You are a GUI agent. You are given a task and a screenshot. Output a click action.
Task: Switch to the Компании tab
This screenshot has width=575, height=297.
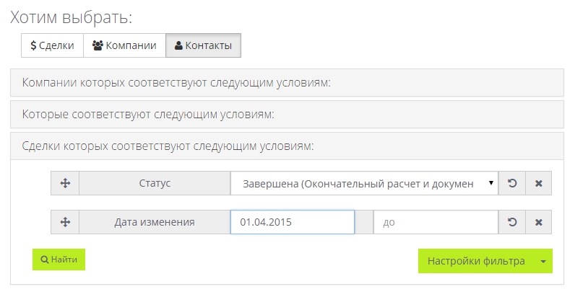coord(124,45)
